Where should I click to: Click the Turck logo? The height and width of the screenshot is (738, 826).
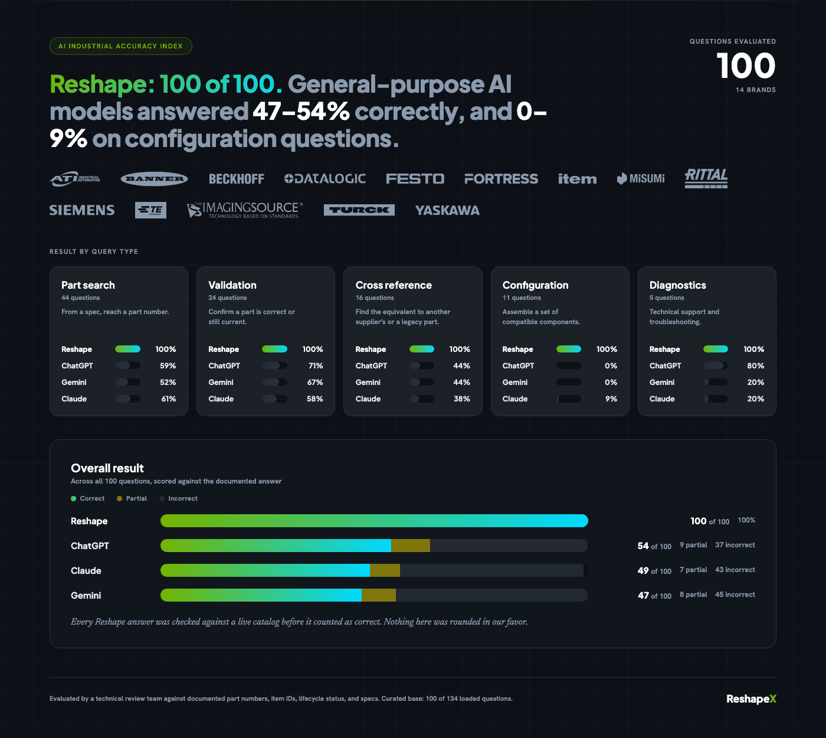[359, 210]
